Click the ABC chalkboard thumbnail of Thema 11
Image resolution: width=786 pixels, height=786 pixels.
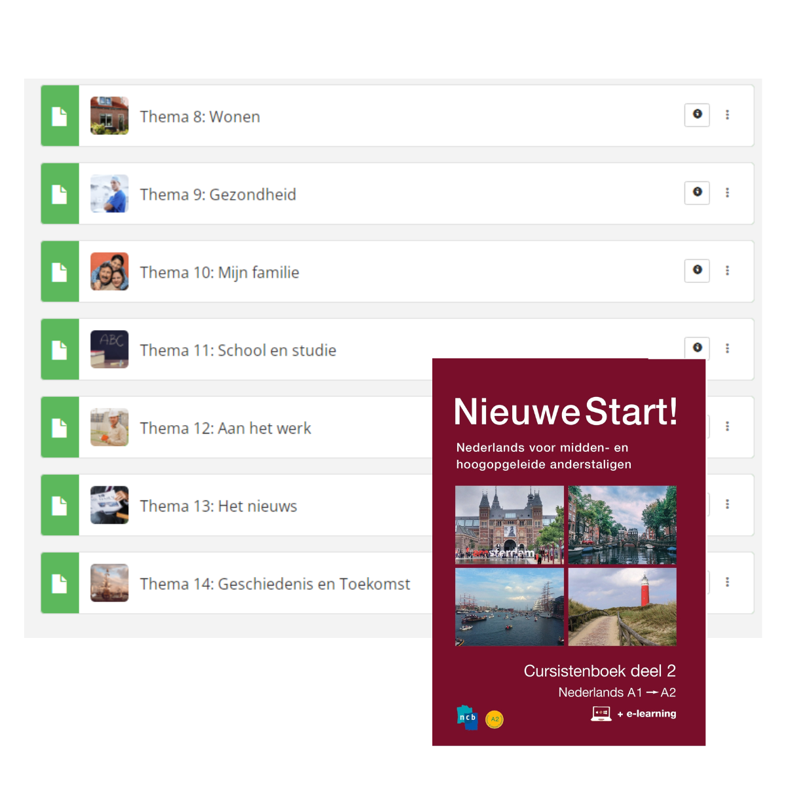pyautogui.click(x=109, y=350)
